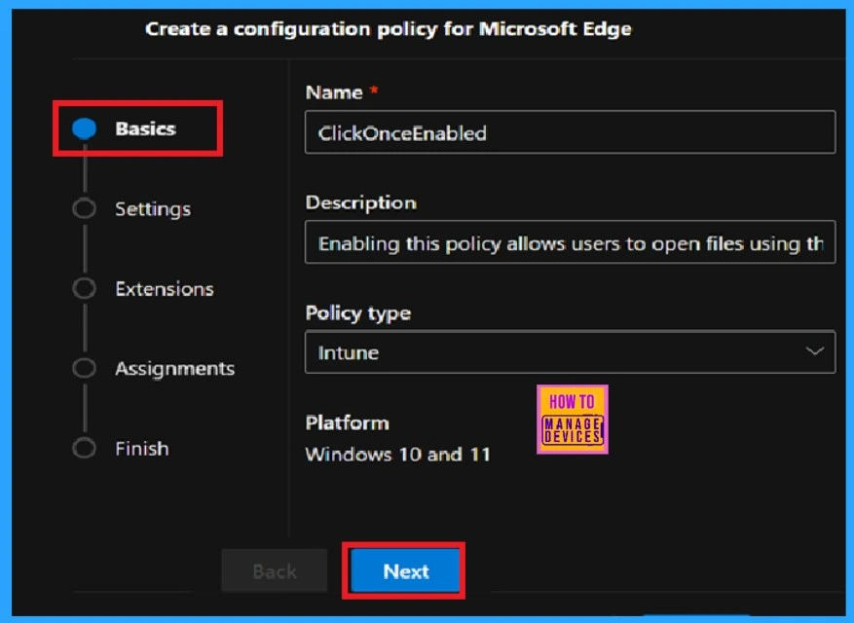This screenshot has height=623, width=854.
Task: Click the Extensions step circle indicator
Action: click(85, 289)
